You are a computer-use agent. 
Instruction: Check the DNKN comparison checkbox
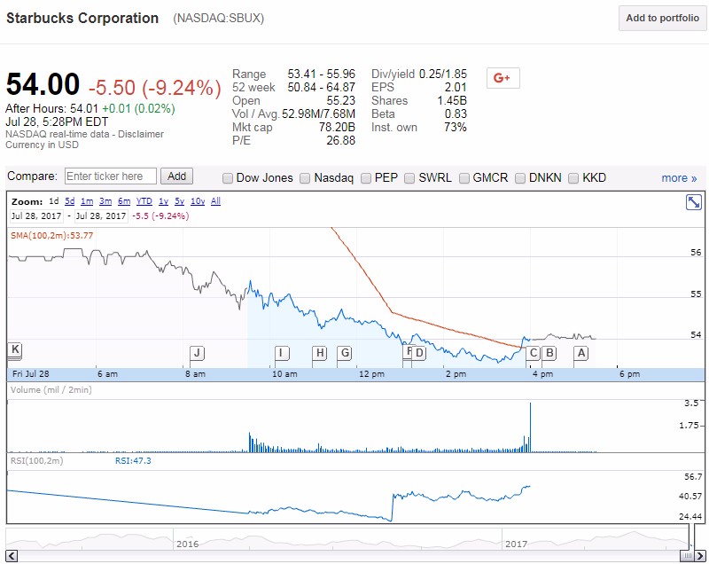pos(520,178)
